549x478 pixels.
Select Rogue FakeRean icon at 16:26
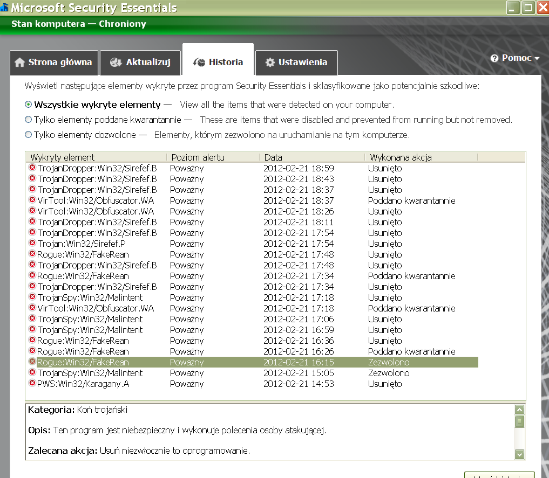(32, 351)
